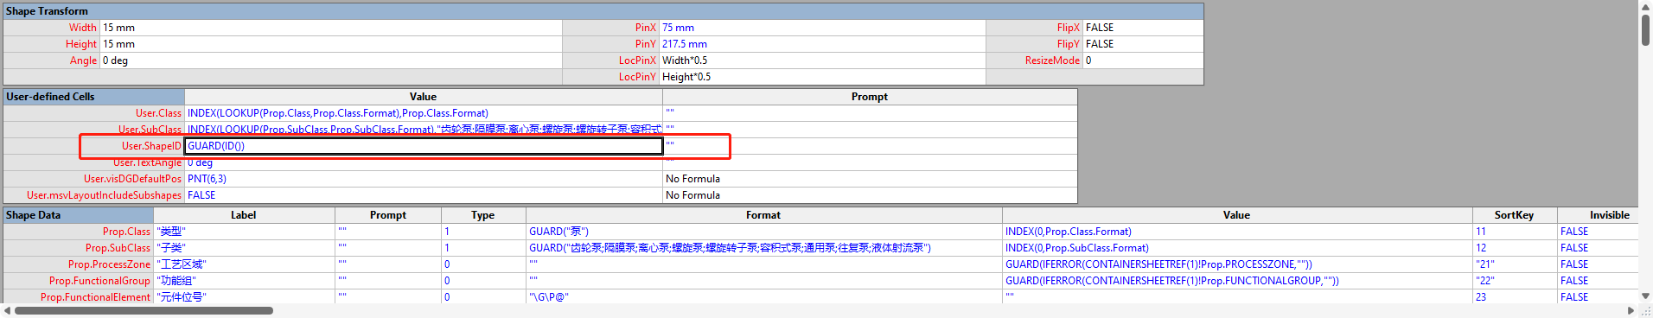The height and width of the screenshot is (318, 1653).
Task: Click the horizontal scrollbar thumb
Action: click(x=144, y=310)
